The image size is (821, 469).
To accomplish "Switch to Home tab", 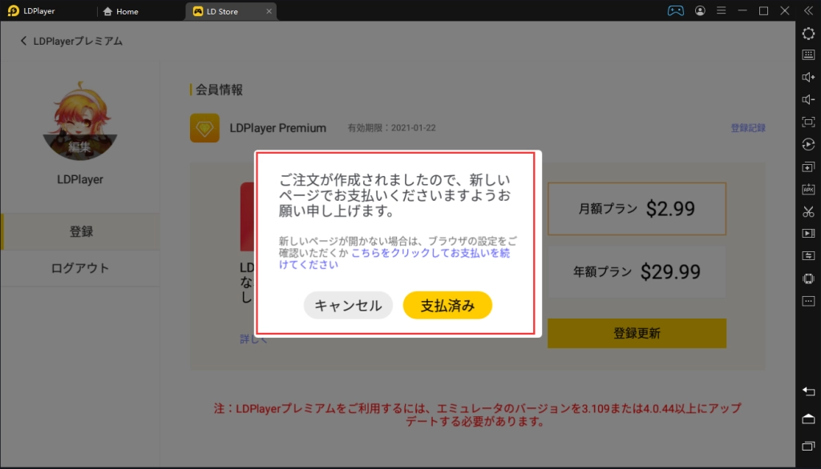I will pyautogui.click(x=121, y=11).
